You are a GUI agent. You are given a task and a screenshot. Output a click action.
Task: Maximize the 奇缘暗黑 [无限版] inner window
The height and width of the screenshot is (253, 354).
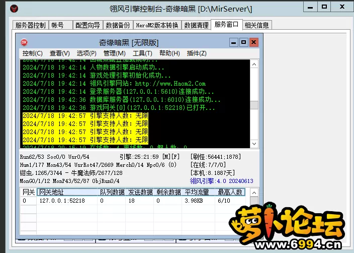[243, 42]
